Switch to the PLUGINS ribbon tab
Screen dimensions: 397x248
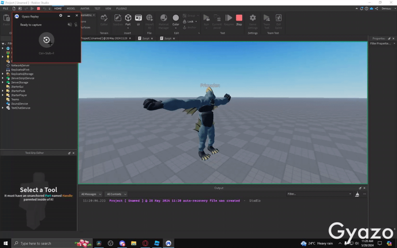coord(121,9)
